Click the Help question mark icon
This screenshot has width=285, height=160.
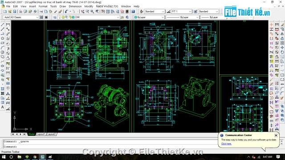click(133, 12)
